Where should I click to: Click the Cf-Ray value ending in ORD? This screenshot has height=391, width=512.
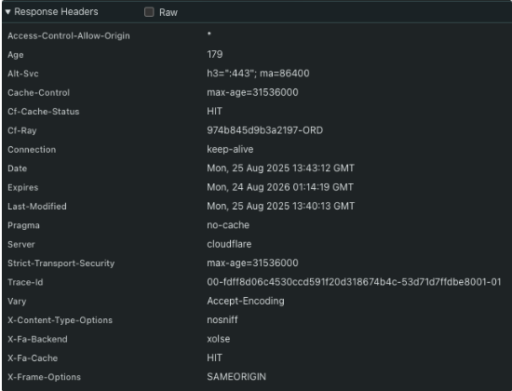coord(264,130)
